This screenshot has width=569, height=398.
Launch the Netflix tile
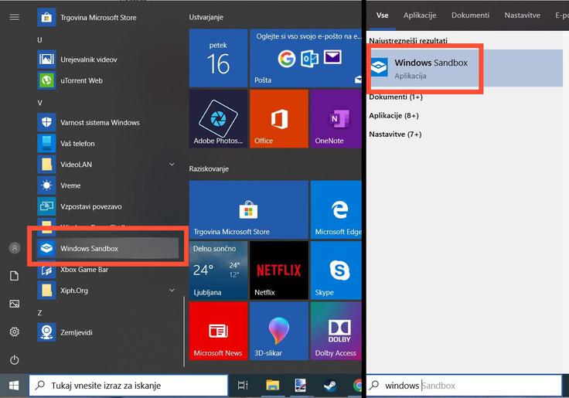tap(278, 270)
